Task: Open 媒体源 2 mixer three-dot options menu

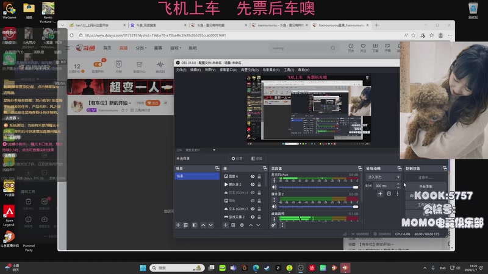Action: pos(274,200)
